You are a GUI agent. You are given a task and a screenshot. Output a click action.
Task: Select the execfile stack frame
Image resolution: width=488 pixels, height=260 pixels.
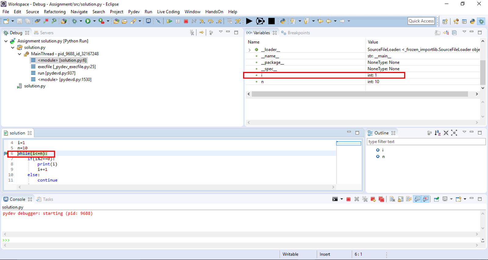63,67
